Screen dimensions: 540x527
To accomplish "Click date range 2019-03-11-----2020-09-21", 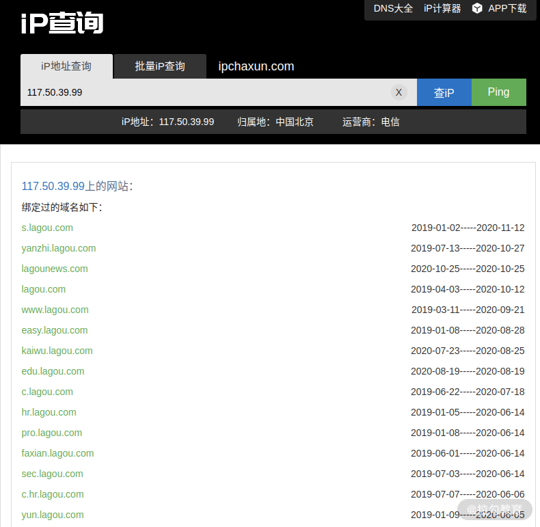I will (x=468, y=310).
